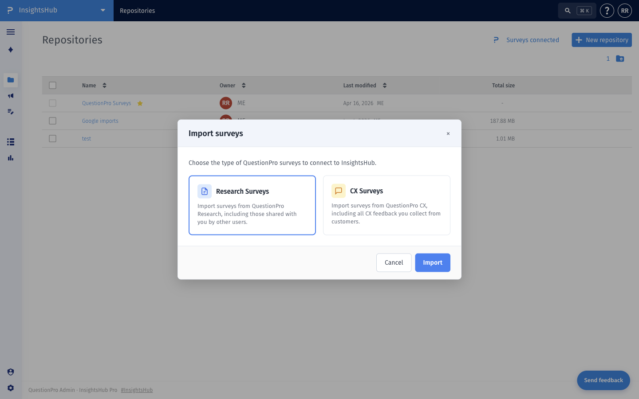Open the megaphone icon in sidebar
The image size is (639, 399).
coord(11,96)
